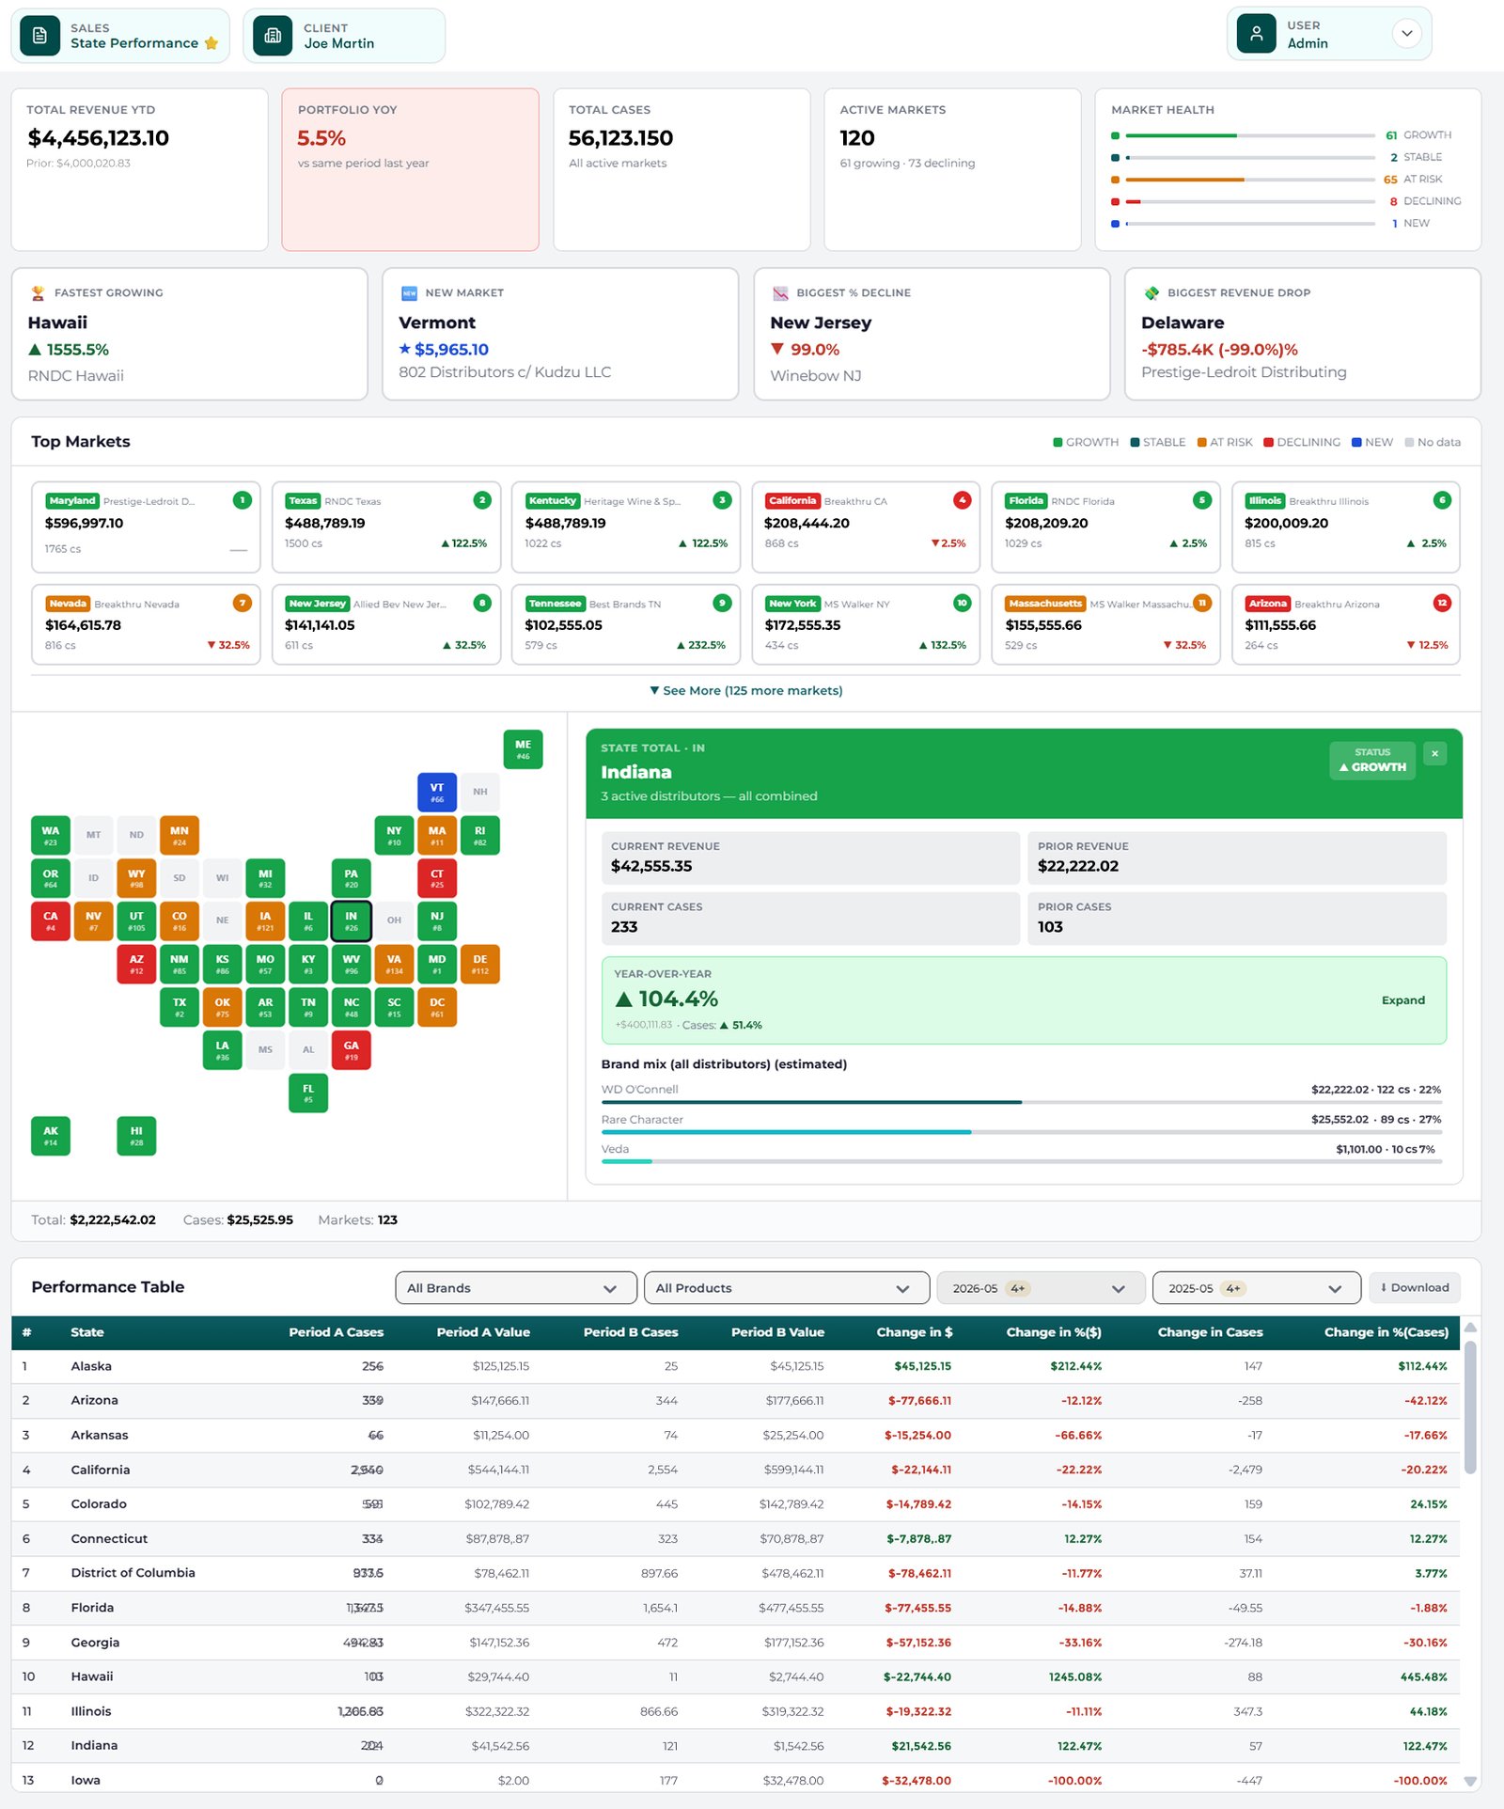This screenshot has height=1809, width=1504.
Task: Click the Download button
Action: 1415,1288
